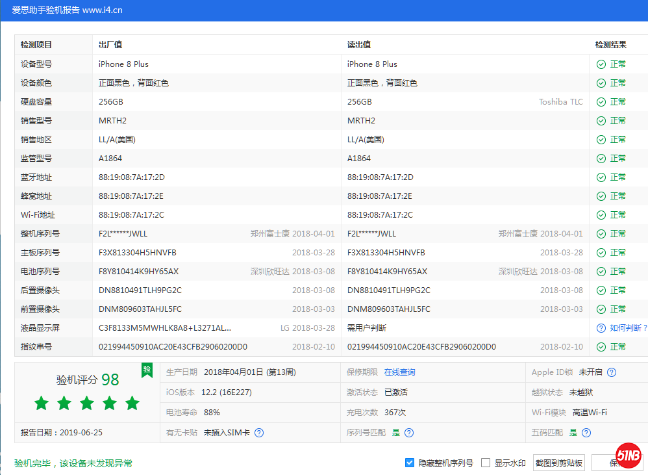Viewport: 648px width, 475px height.
Task: Click the fifth green rating star
Action: click(132, 403)
